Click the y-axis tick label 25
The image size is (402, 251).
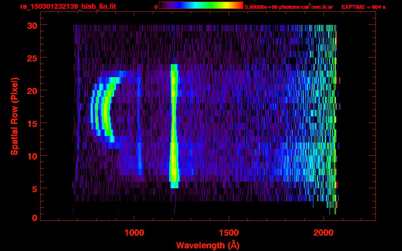pos(32,58)
